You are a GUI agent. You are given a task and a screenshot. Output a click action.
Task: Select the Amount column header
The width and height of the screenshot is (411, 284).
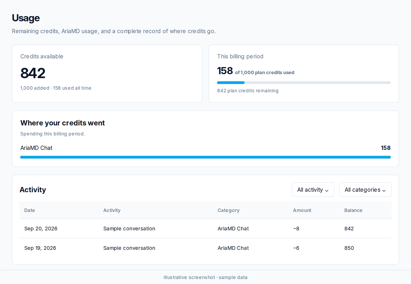pos(302,210)
